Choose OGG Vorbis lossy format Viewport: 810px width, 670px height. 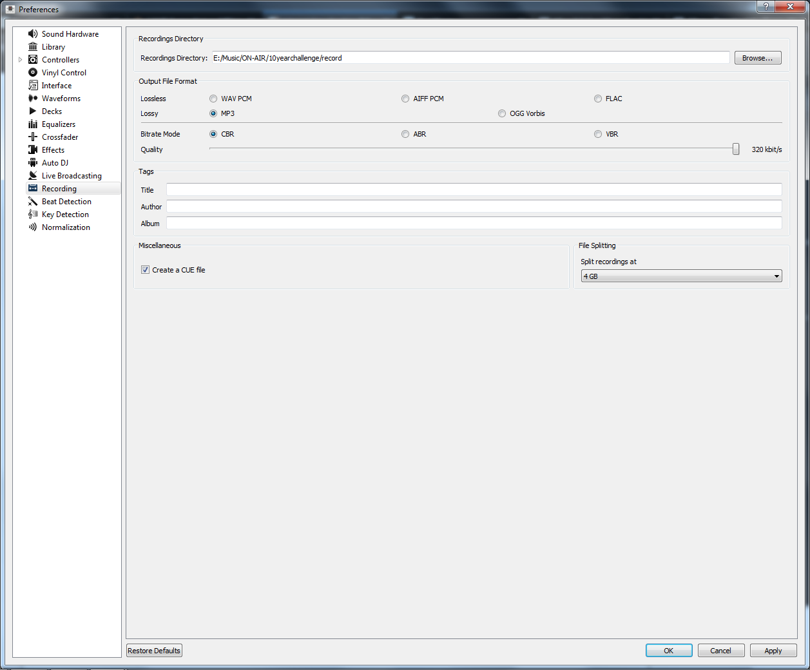(x=502, y=114)
